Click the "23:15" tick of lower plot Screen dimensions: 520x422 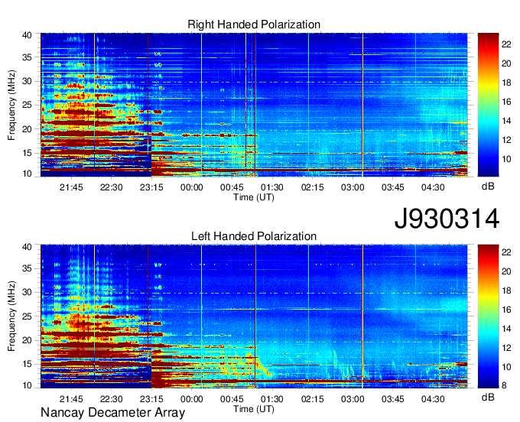pyautogui.click(x=151, y=399)
